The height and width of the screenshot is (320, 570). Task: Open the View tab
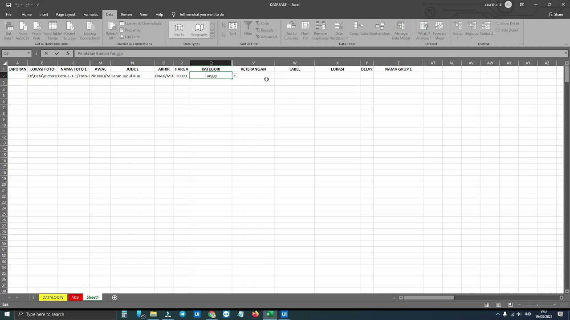point(144,14)
